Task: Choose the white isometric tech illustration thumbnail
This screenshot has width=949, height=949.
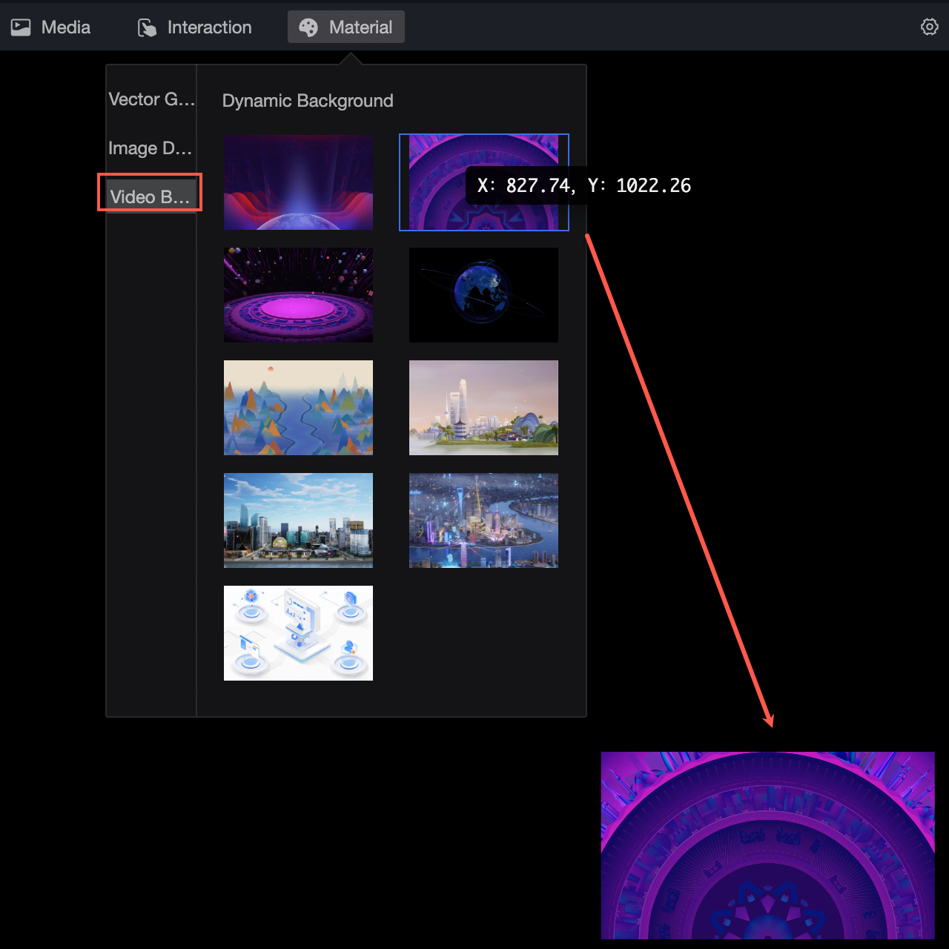Action: point(298,633)
